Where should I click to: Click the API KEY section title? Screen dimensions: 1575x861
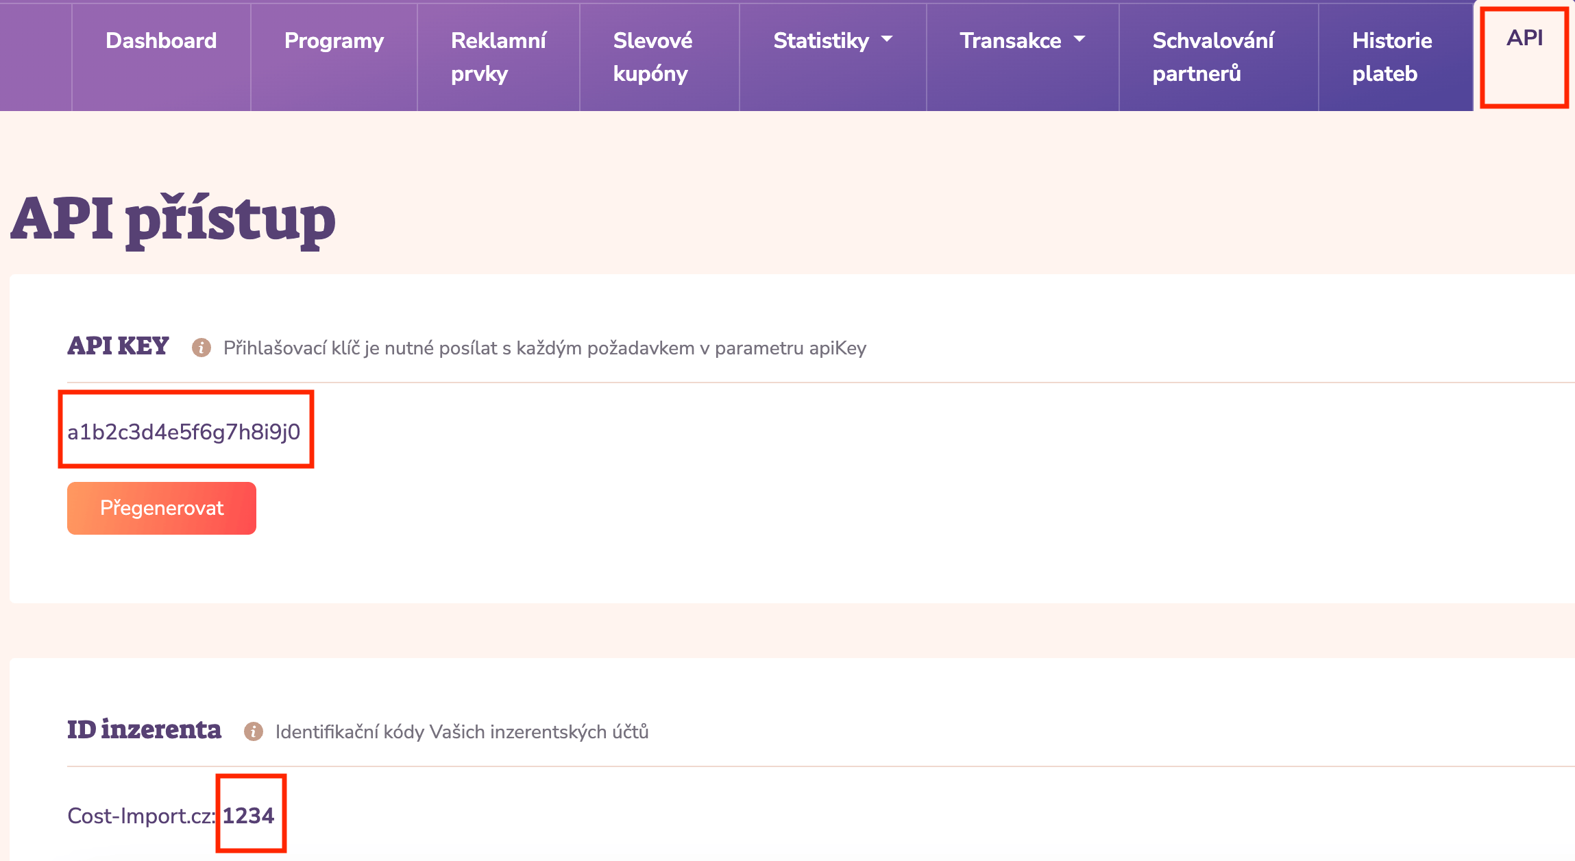[118, 346]
